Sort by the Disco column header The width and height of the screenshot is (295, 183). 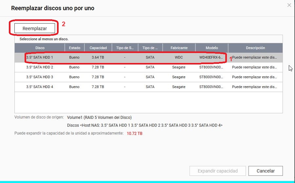click(40, 48)
